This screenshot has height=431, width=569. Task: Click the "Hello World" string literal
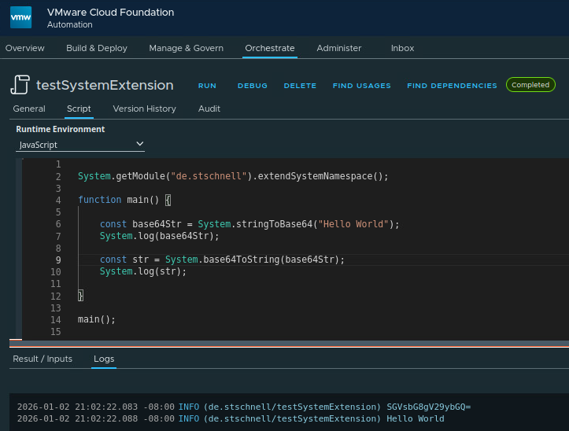(x=353, y=224)
